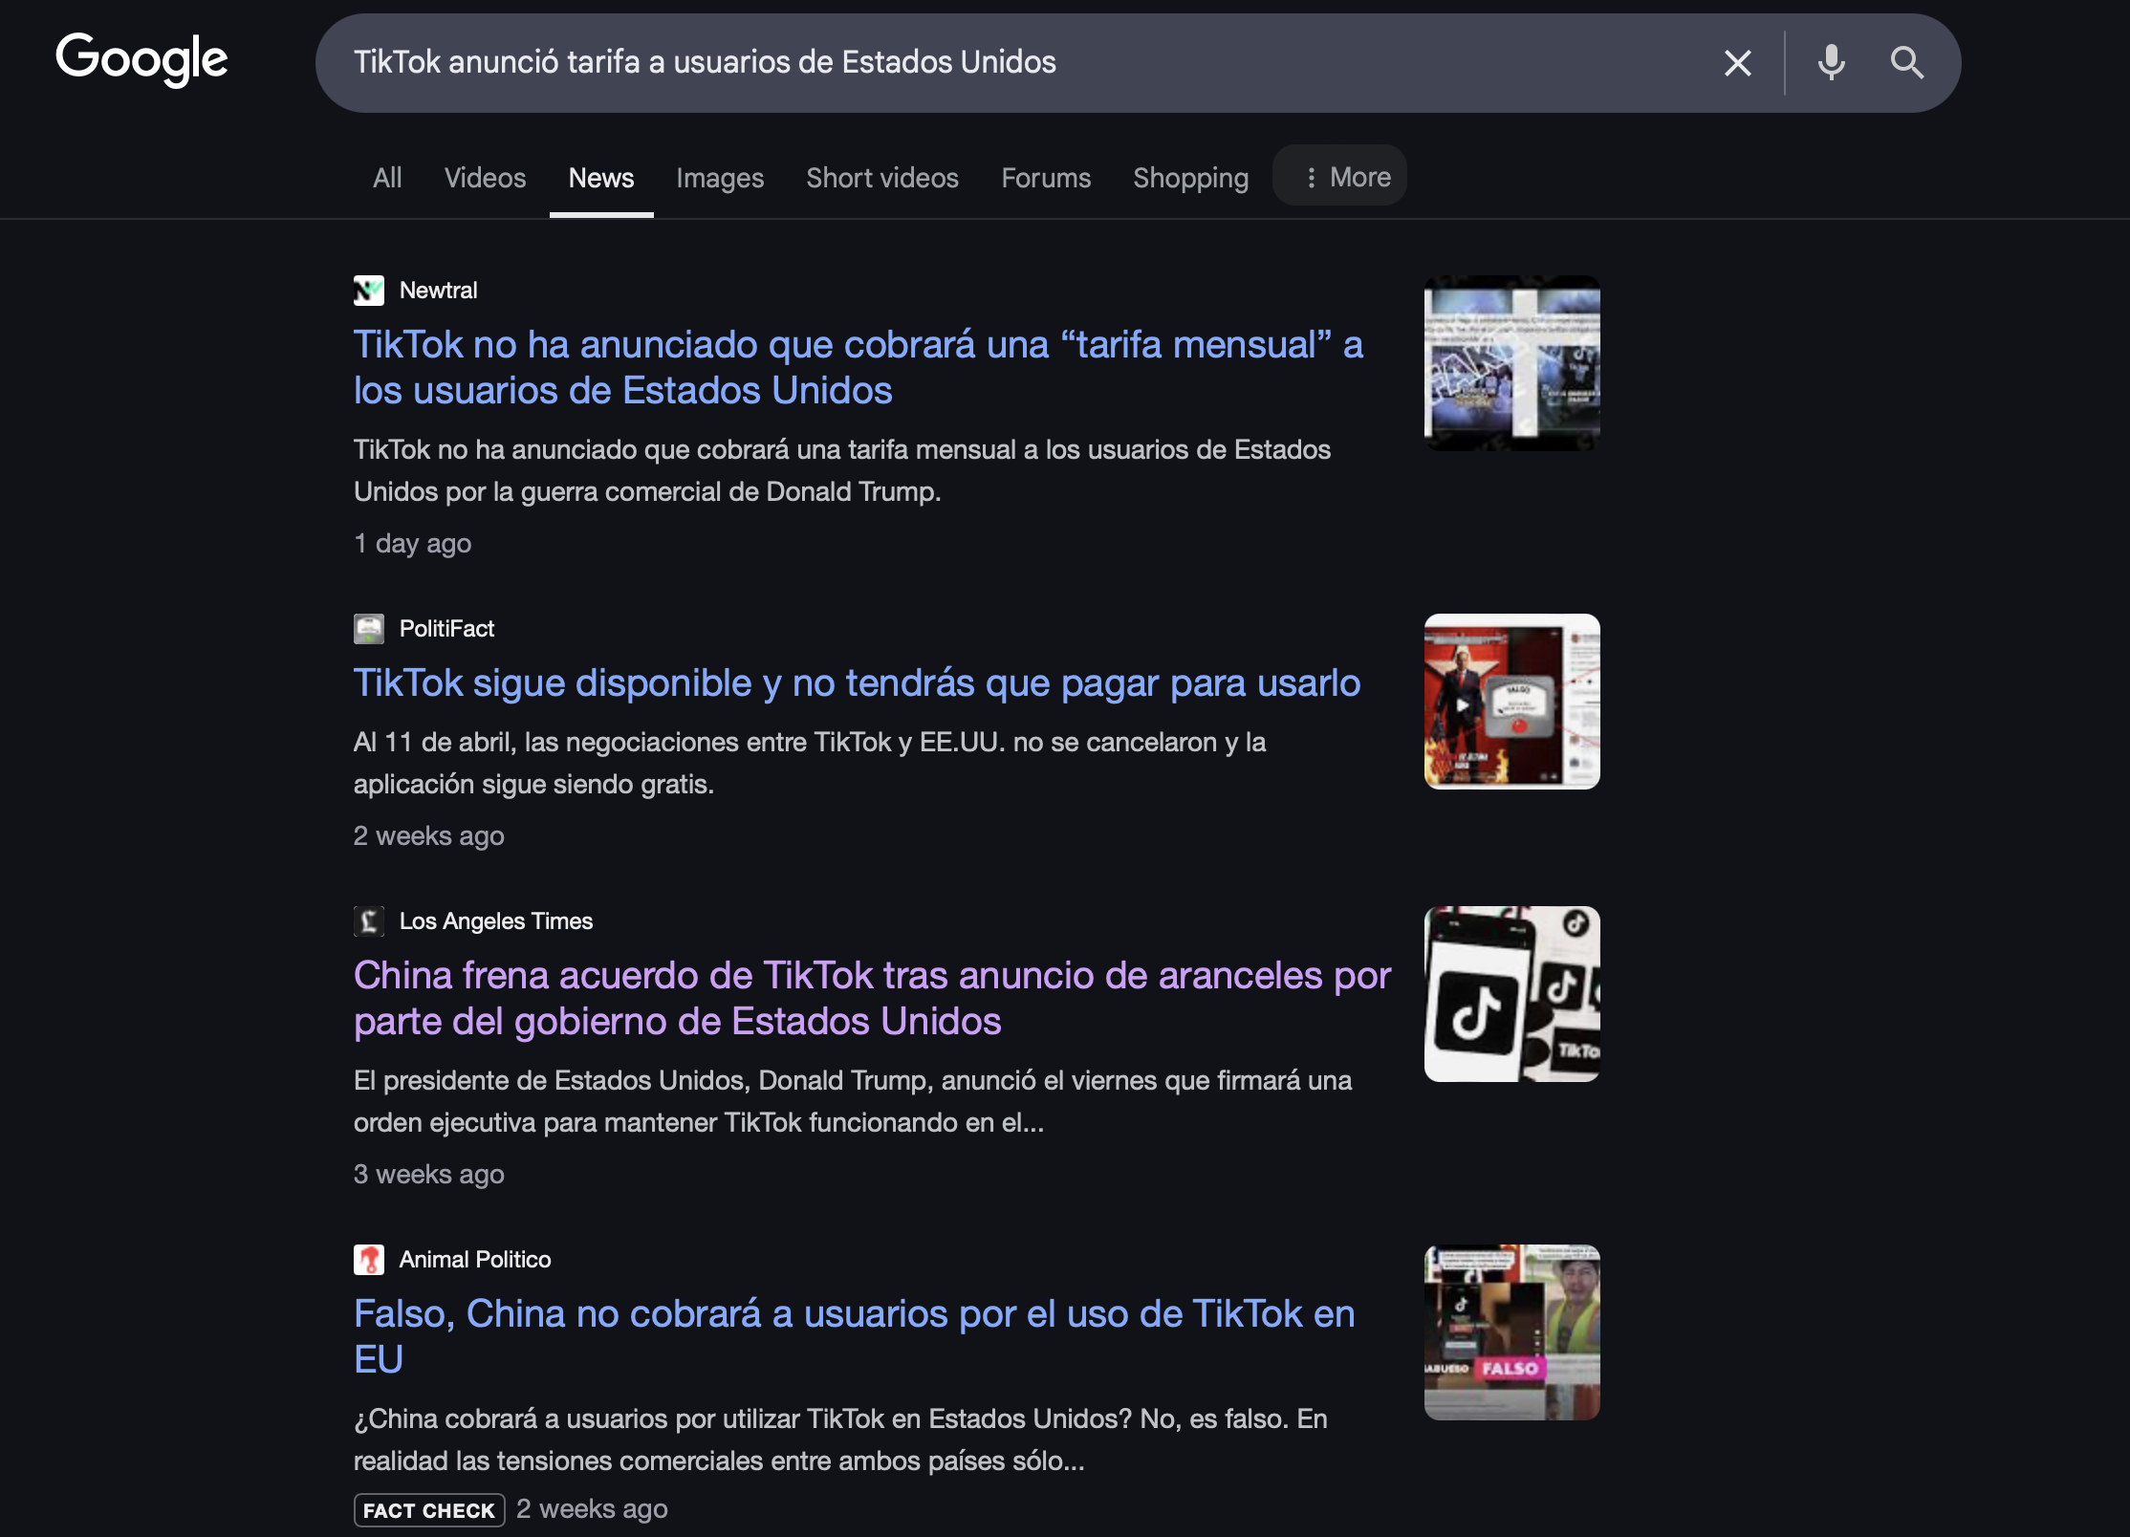Click the Google logo
This screenshot has width=2130, height=1537.
pyautogui.click(x=141, y=59)
